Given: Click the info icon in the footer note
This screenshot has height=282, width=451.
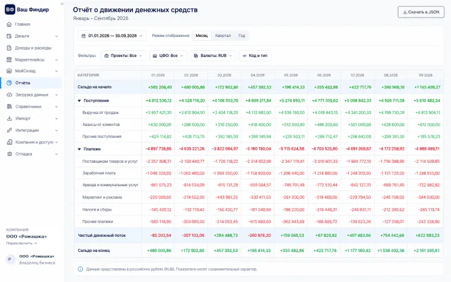Looking at the screenshot, I should click(81, 269).
